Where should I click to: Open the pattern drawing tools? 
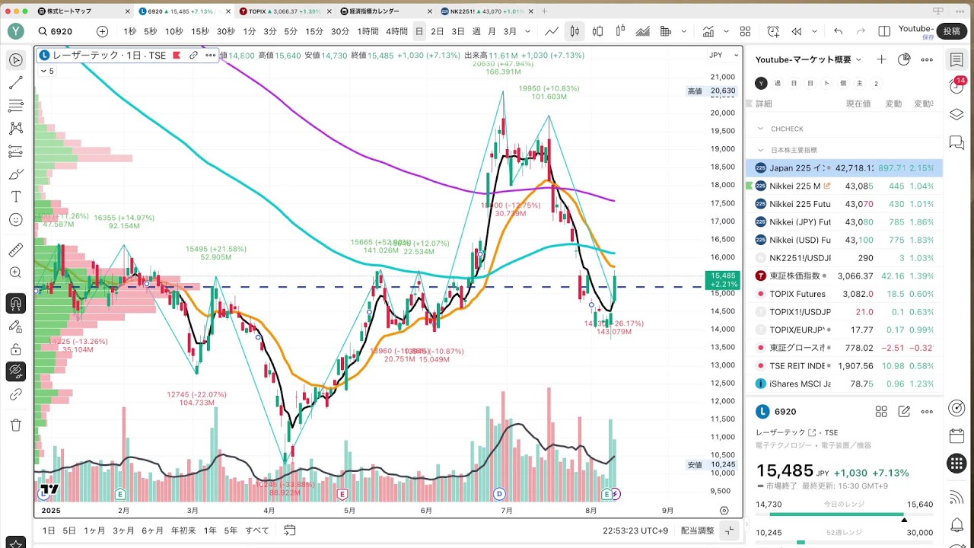click(x=16, y=129)
